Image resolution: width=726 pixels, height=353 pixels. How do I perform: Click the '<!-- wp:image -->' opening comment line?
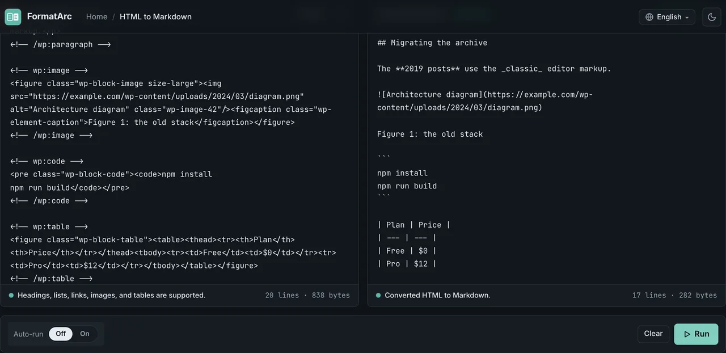pos(49,71)
